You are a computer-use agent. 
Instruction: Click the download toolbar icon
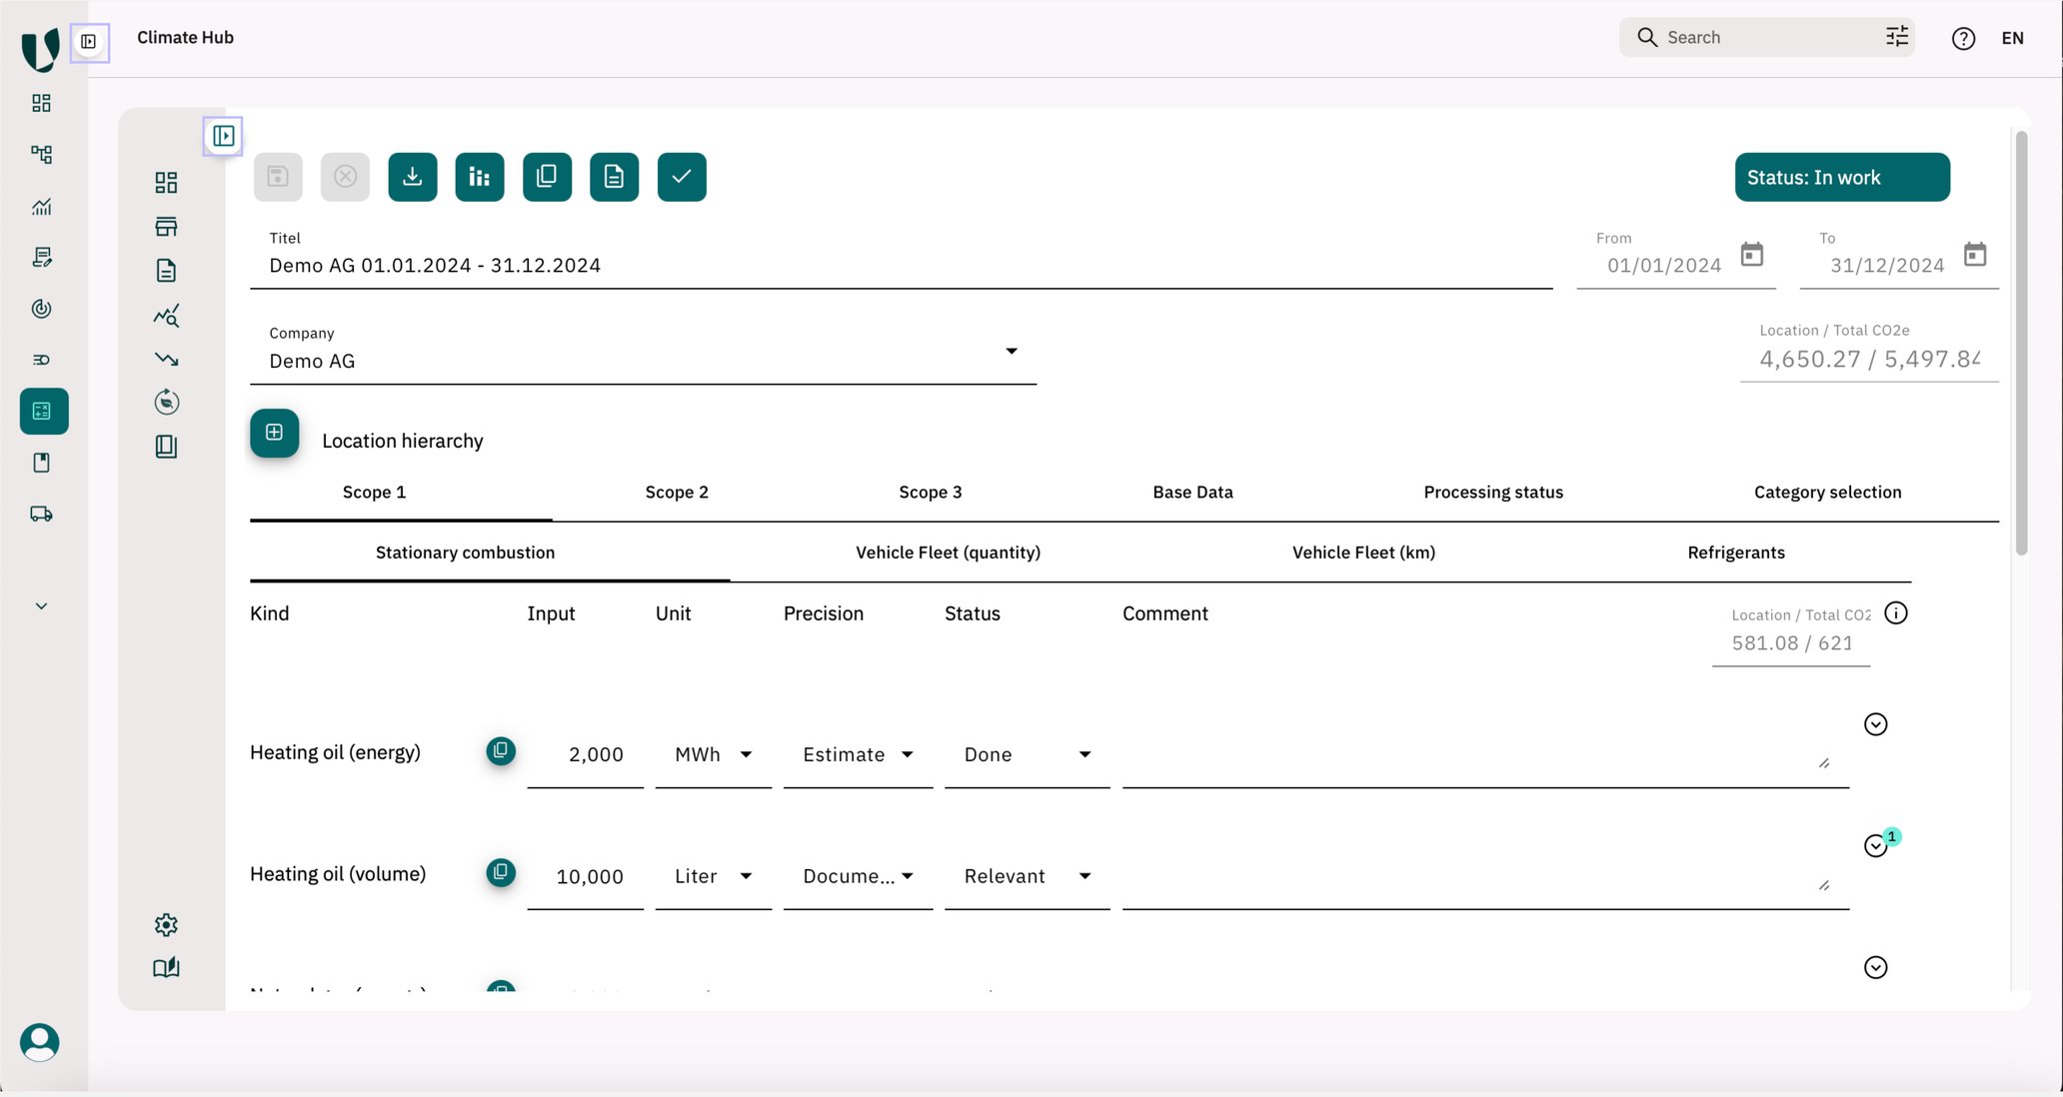(x=412, y=177)
